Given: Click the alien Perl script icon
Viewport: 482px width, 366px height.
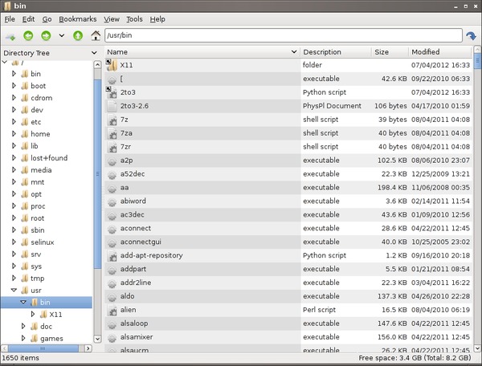Looking at the screenshot, I should [112, 309].
